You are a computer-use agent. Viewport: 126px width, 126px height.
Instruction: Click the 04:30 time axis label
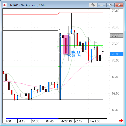coord(35,121)
